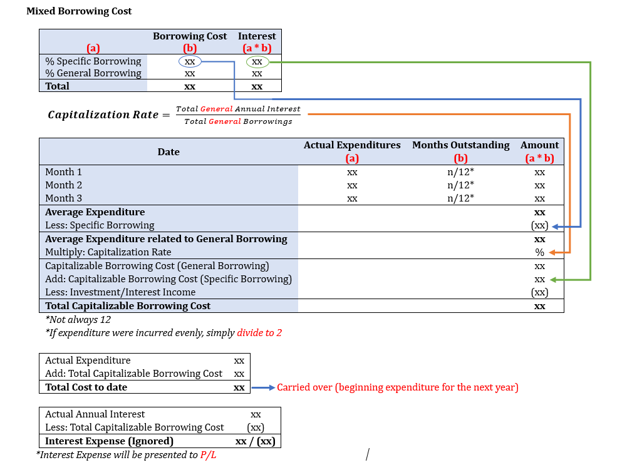Screen dimensions: 627x465
Task: Select 'Less: Investment/Interest Income' row label
Action: pyautogui.click(x=120, y=292)
